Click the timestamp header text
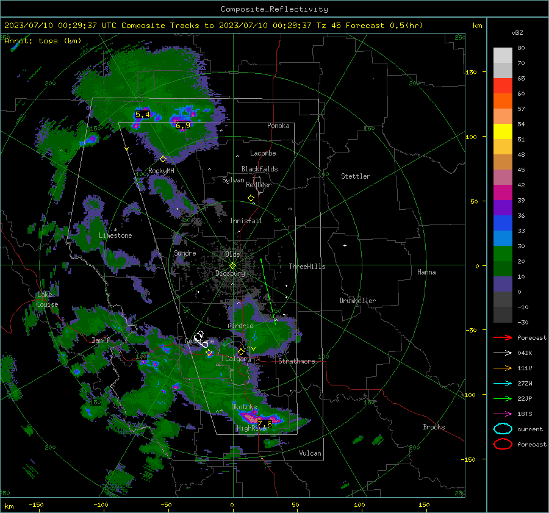This screenshot has height=513, width=549. tap(213, 26)
